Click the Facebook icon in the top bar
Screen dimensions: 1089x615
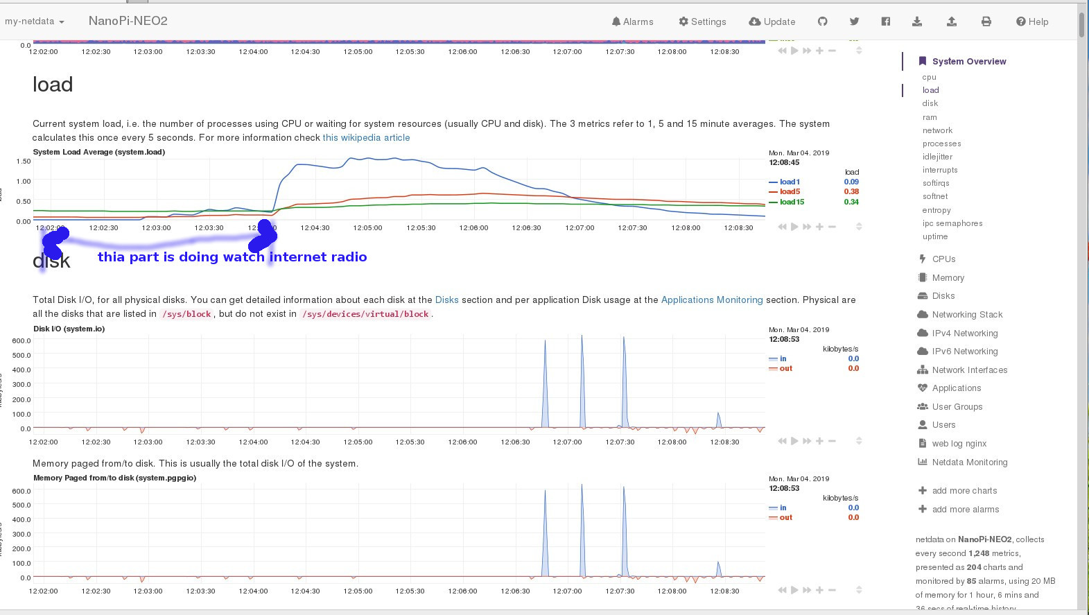click(885, 21)
